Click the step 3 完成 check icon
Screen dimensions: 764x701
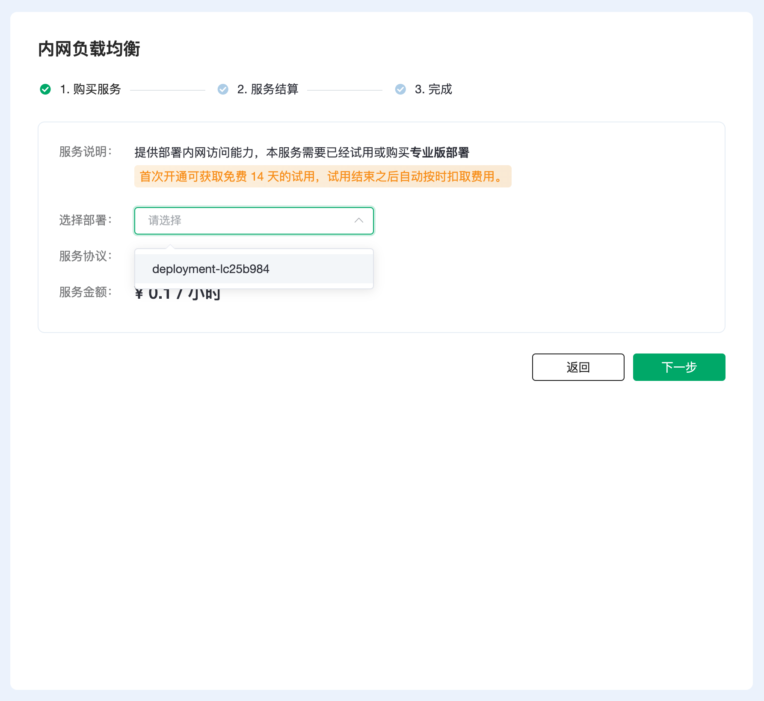coord(400,89)
